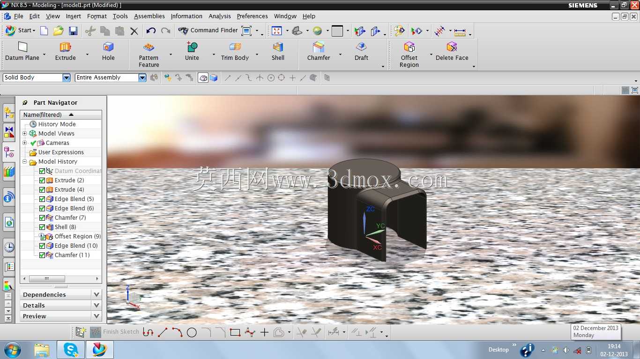Open the Command Finder
640x359 pixels.
coord(208,30)
